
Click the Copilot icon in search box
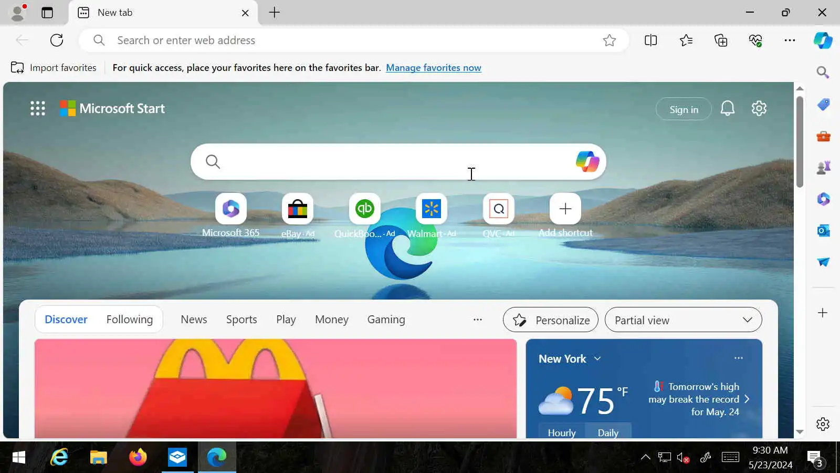point(587,161)
